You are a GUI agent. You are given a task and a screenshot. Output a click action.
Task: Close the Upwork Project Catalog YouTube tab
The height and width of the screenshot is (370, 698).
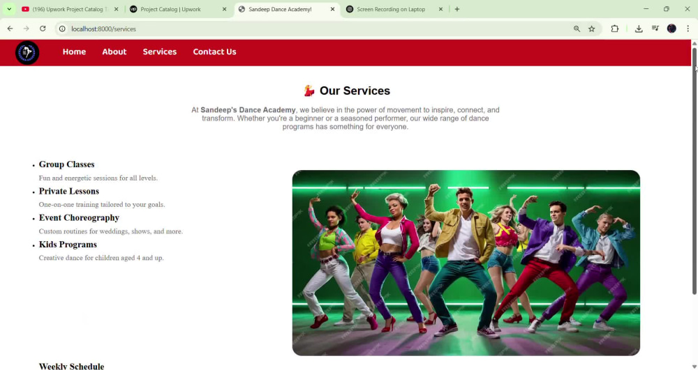116,9
